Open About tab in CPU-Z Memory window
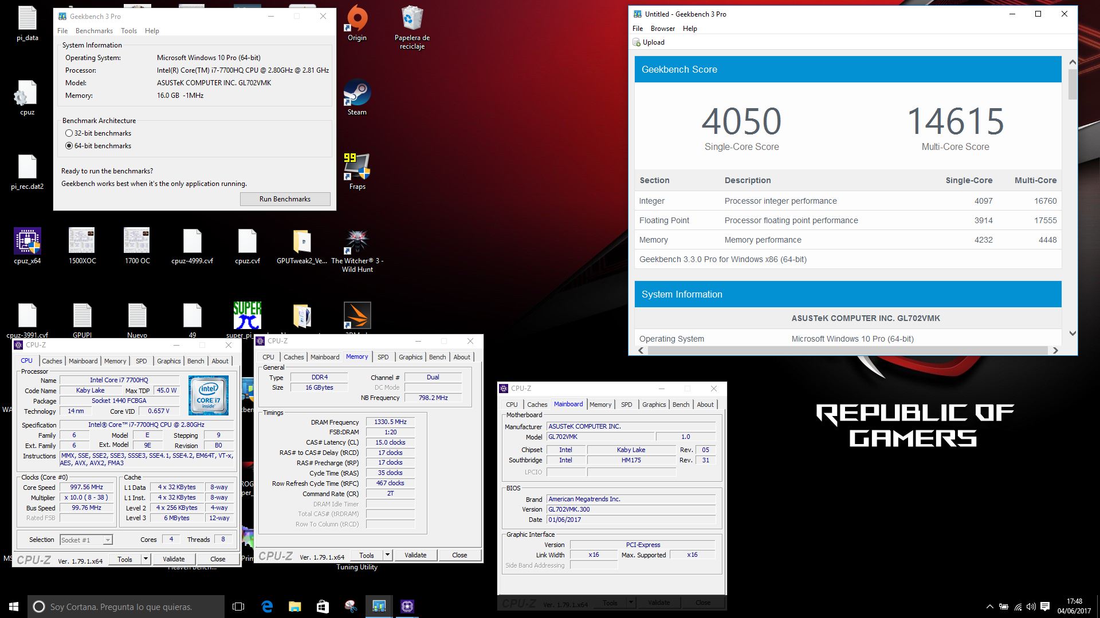Screen dimensions: 1100x618 pos(462,357)
